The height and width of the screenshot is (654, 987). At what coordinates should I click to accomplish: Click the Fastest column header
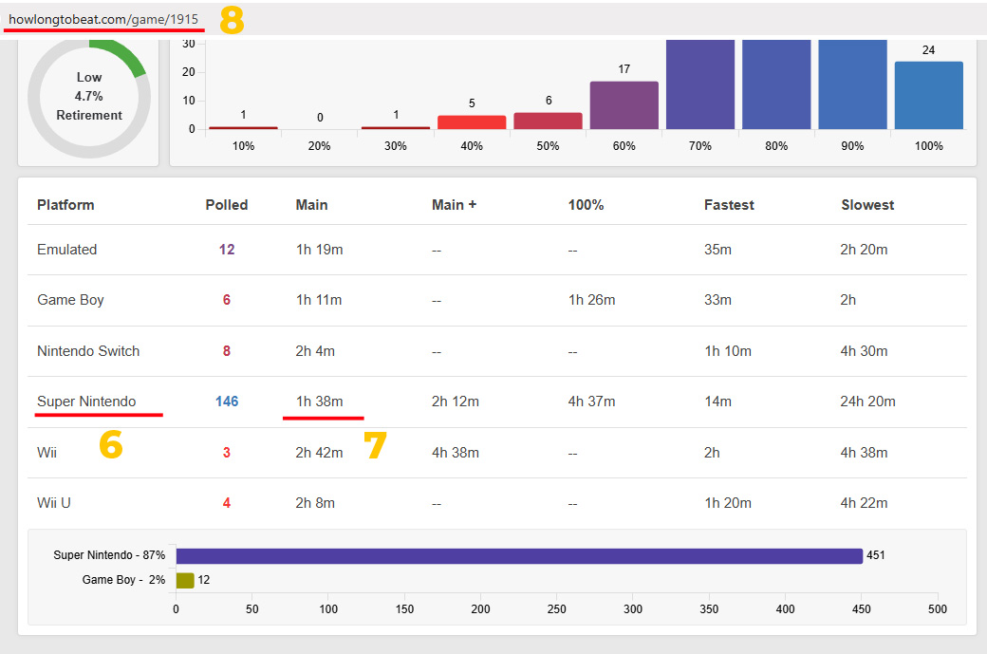pyautogui.click(x=731, y=205)
